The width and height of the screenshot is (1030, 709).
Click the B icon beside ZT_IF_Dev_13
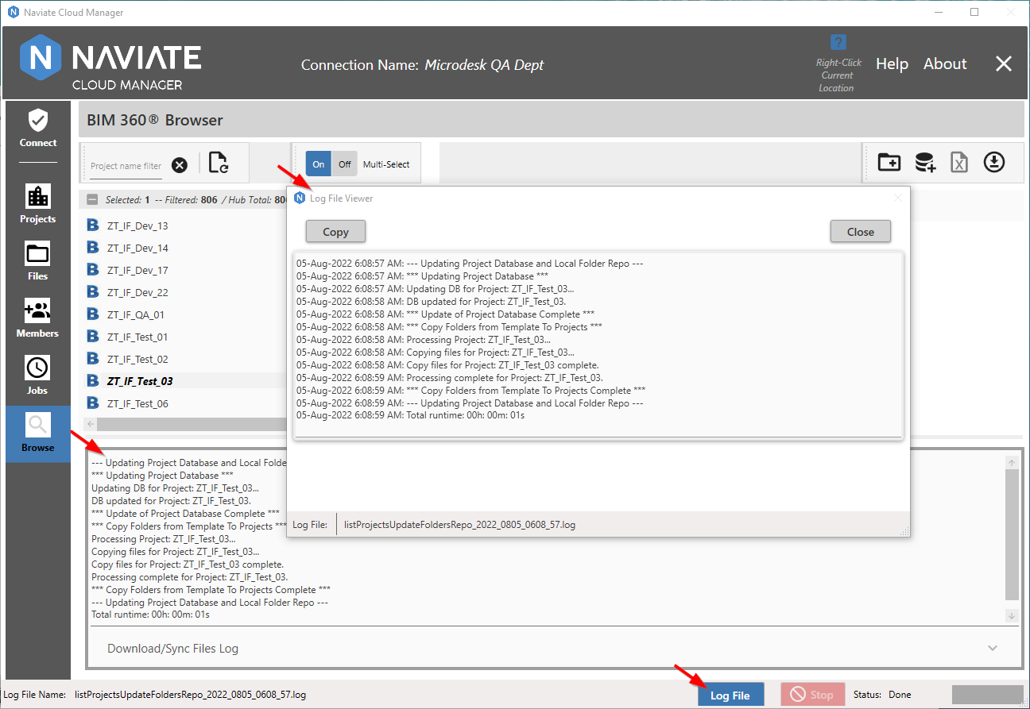[92, 225]
